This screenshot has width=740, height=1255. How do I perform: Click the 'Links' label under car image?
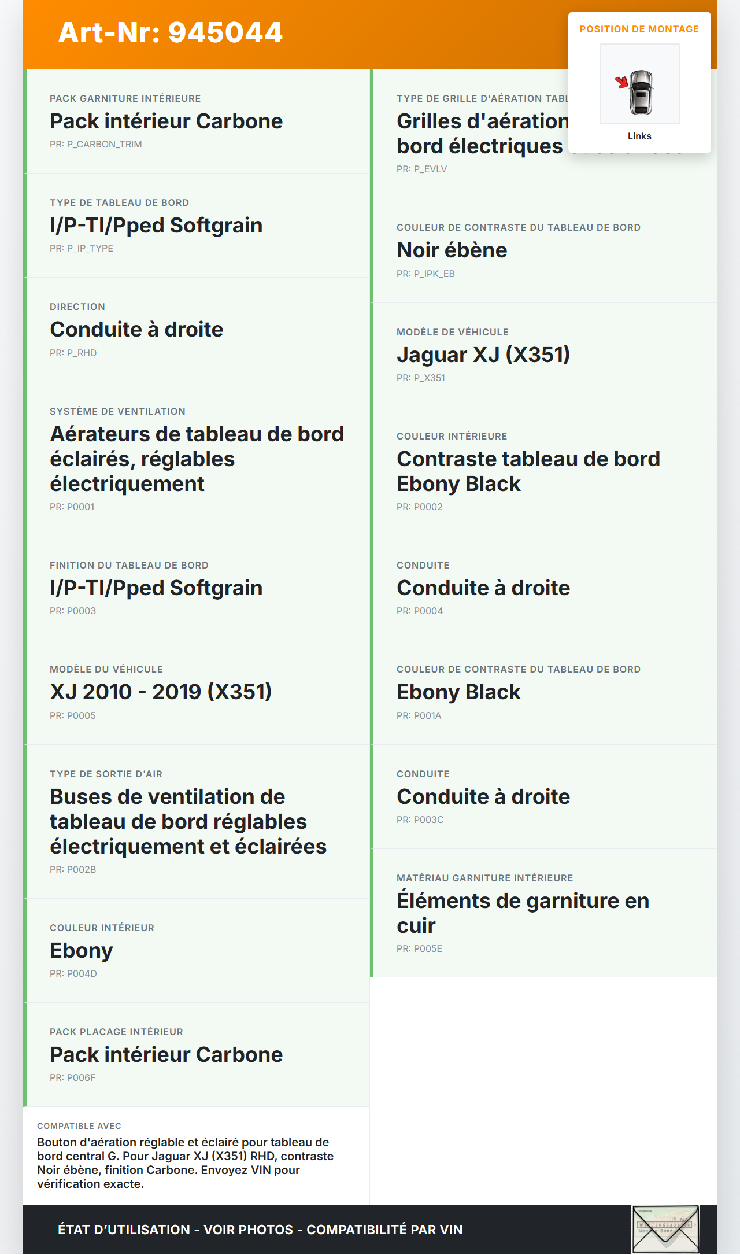click(639, 136)
